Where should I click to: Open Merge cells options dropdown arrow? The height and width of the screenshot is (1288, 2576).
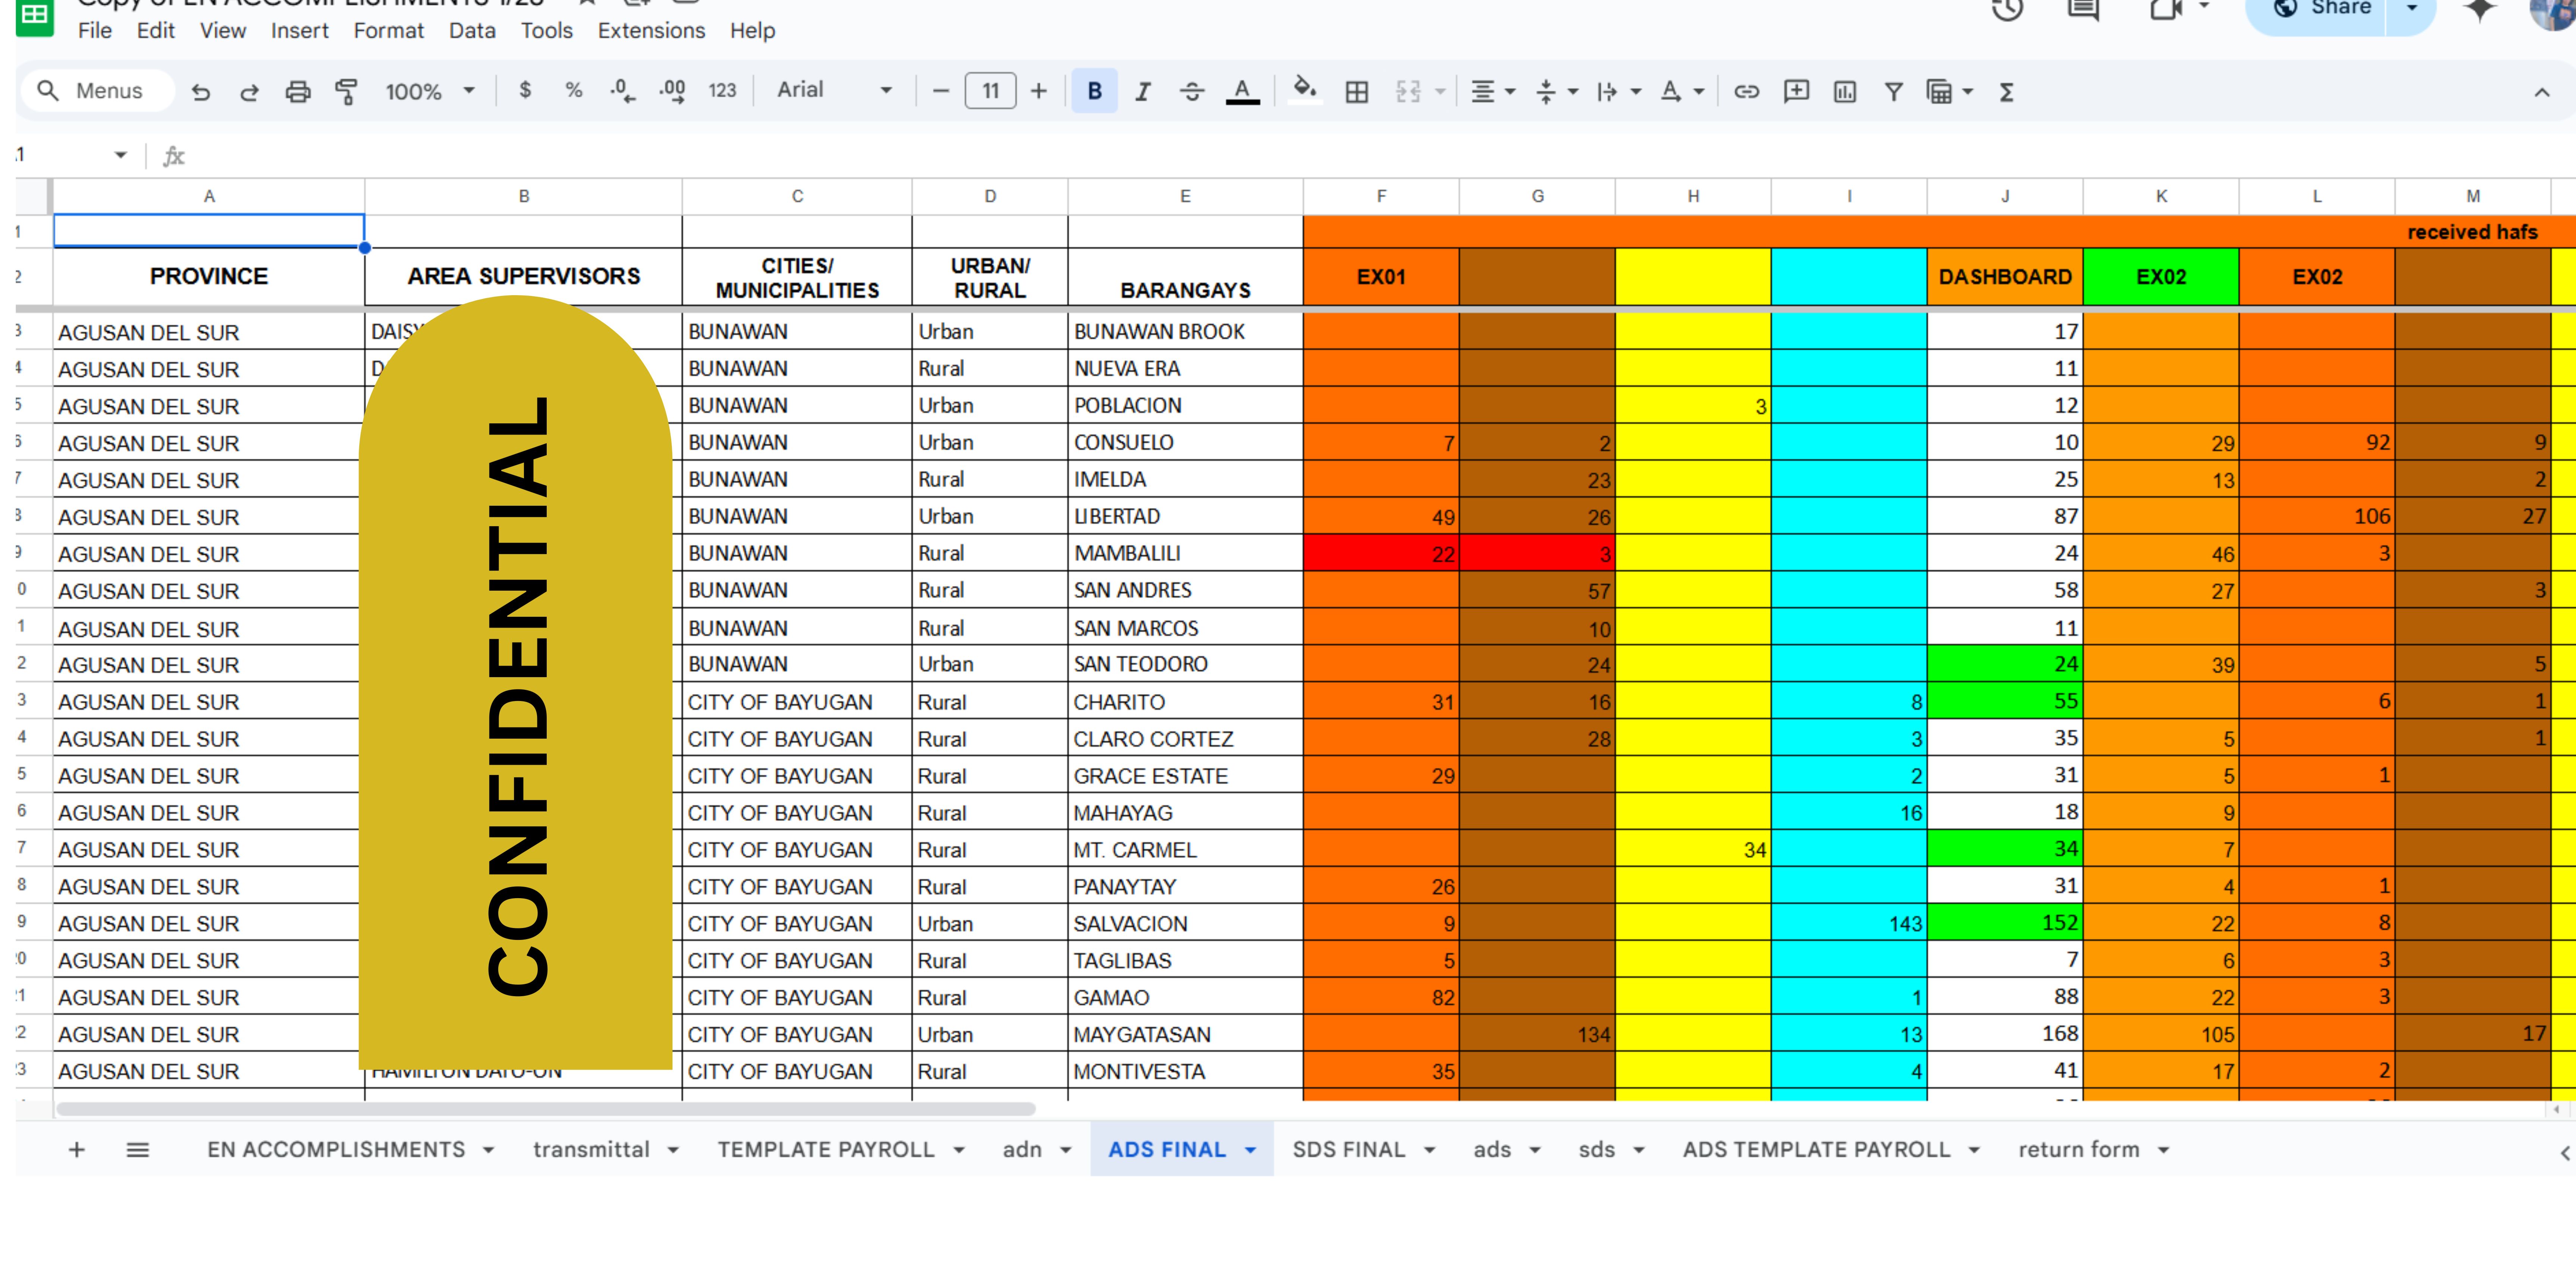1440,92
